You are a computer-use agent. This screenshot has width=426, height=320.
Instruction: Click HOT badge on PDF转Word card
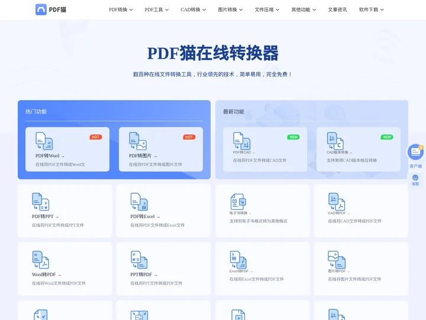[x=96, y=137]
